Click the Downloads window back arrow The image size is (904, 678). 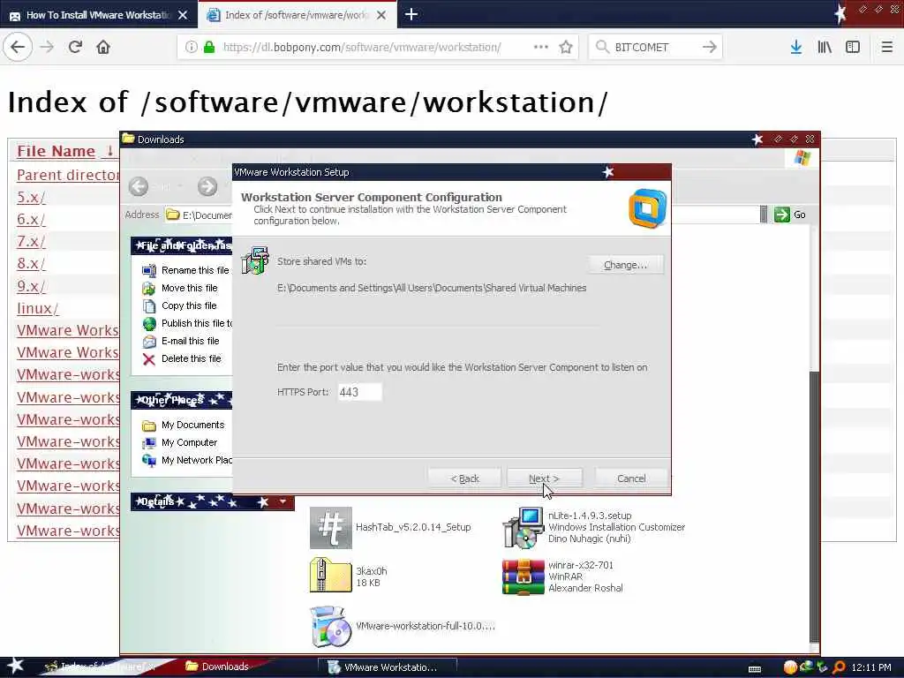pyautogui.click(x=139, y=186)
